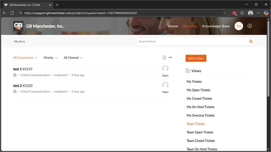Image resolution: width=271 pixels, height=152 pixels.
Task: Open a new browser tab
Action: (57, 5)
